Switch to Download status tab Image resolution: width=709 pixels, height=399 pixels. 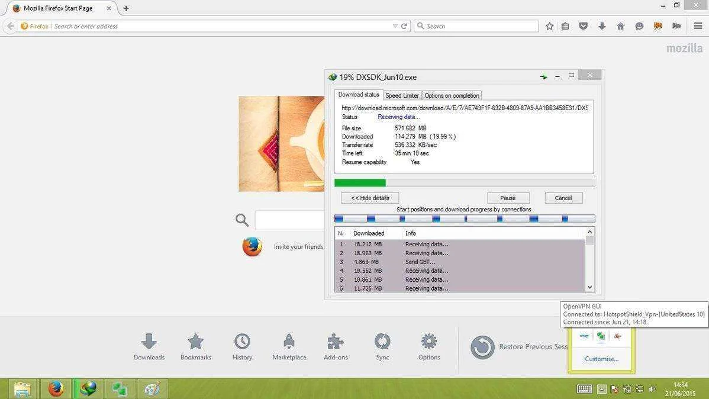pos(359,95)
